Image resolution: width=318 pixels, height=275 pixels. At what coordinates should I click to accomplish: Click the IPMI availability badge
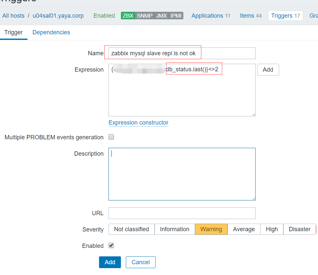176,16
